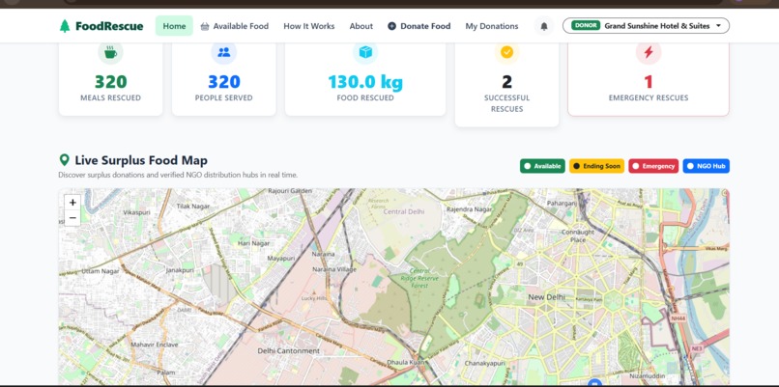Click the 320 Meals Rescued value
This screenshot has height=387, width=779.
pos(111,82)
